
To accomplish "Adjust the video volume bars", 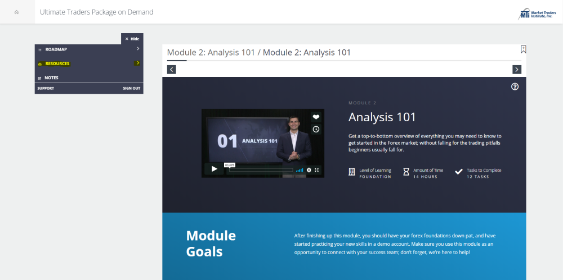I will point(300,170).
